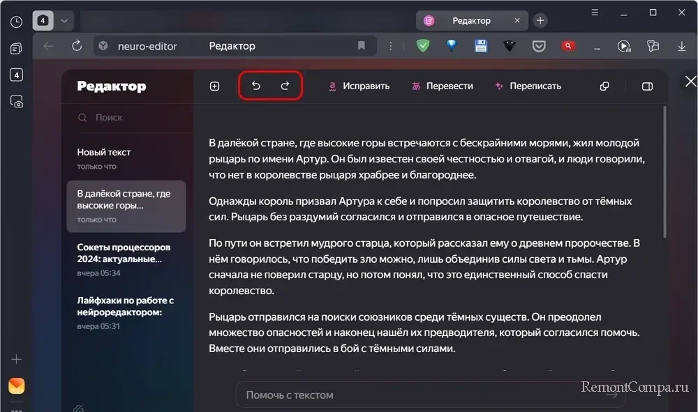Switch to the Редактор browser tab
This screenshot has width=698, height=412.
coord(470,21)
